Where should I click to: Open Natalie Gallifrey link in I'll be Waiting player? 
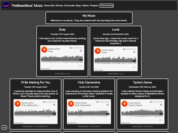click(x=27, y=103)
